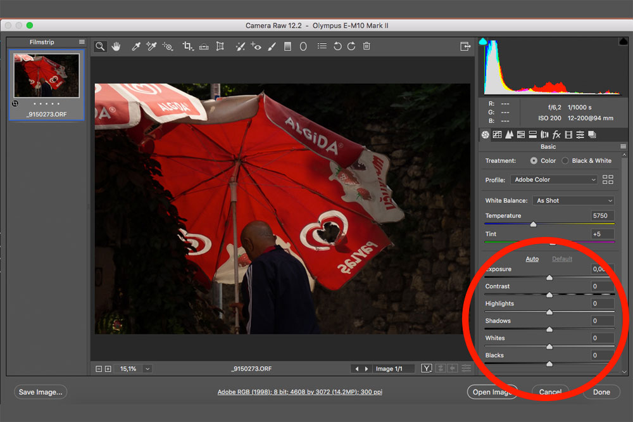Click the Temperature value field 5750
The image size is (633, 422).
pos(603,215)
